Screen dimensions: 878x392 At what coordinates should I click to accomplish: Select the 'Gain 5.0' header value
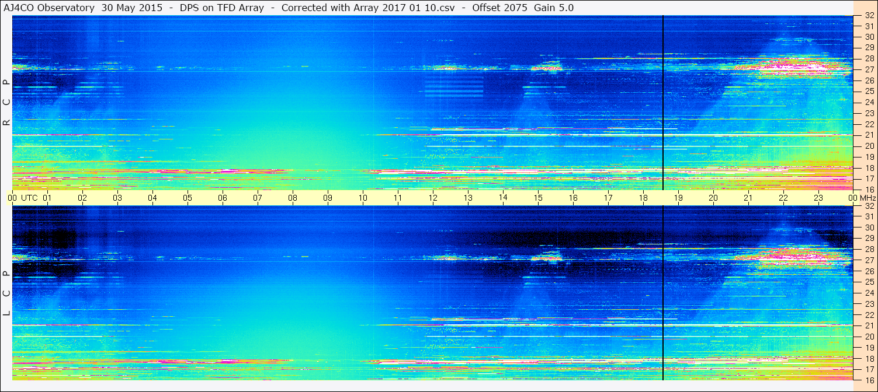[x=554, y=8]
